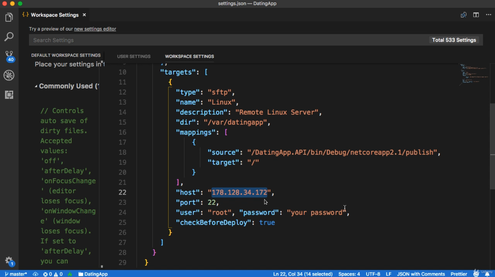Collapse the Commonly Used section
This screenshot has width=495, height=277.
click(x=36, y=86)
